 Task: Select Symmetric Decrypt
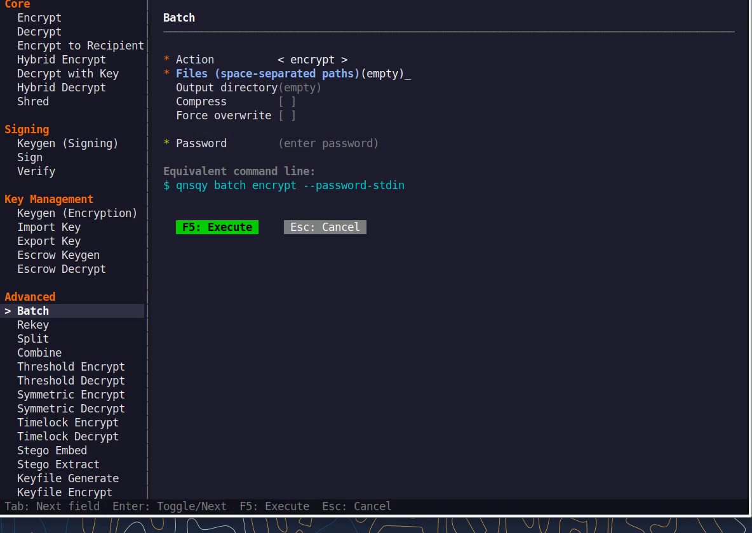pyautogui.click(x=71, y=408)
